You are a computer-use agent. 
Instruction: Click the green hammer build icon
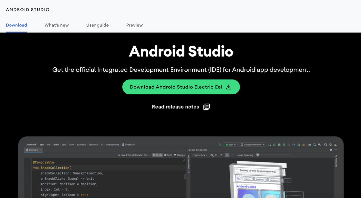pyautogui.click(x=220, y=145)
